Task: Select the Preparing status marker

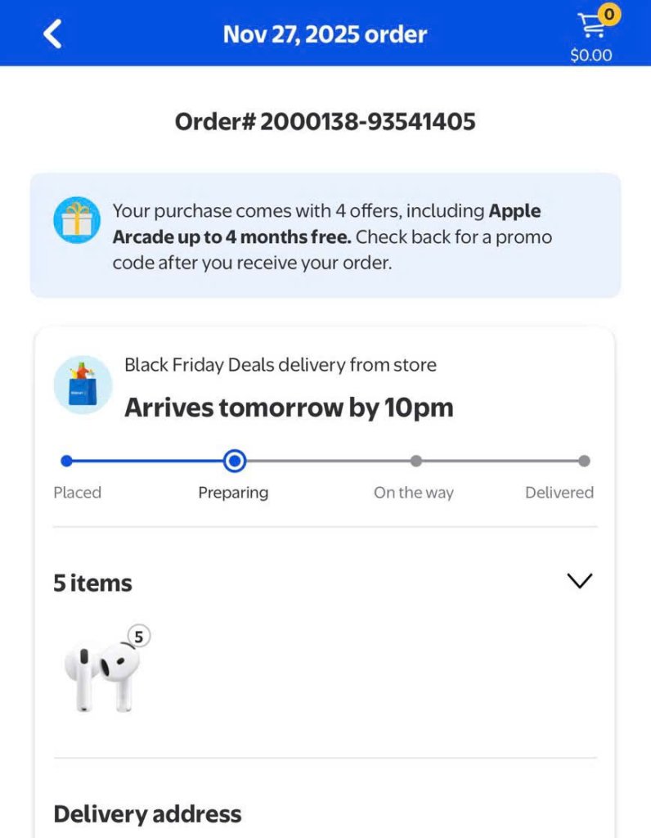Action: (x=235, y=461)
